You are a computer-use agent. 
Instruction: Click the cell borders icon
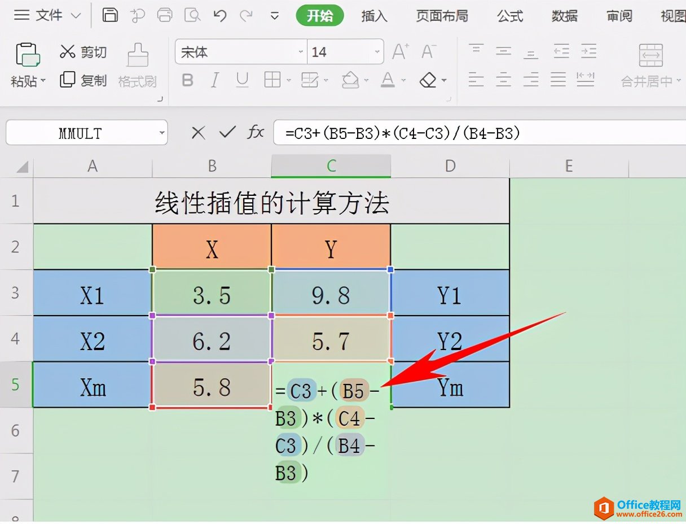272,80
